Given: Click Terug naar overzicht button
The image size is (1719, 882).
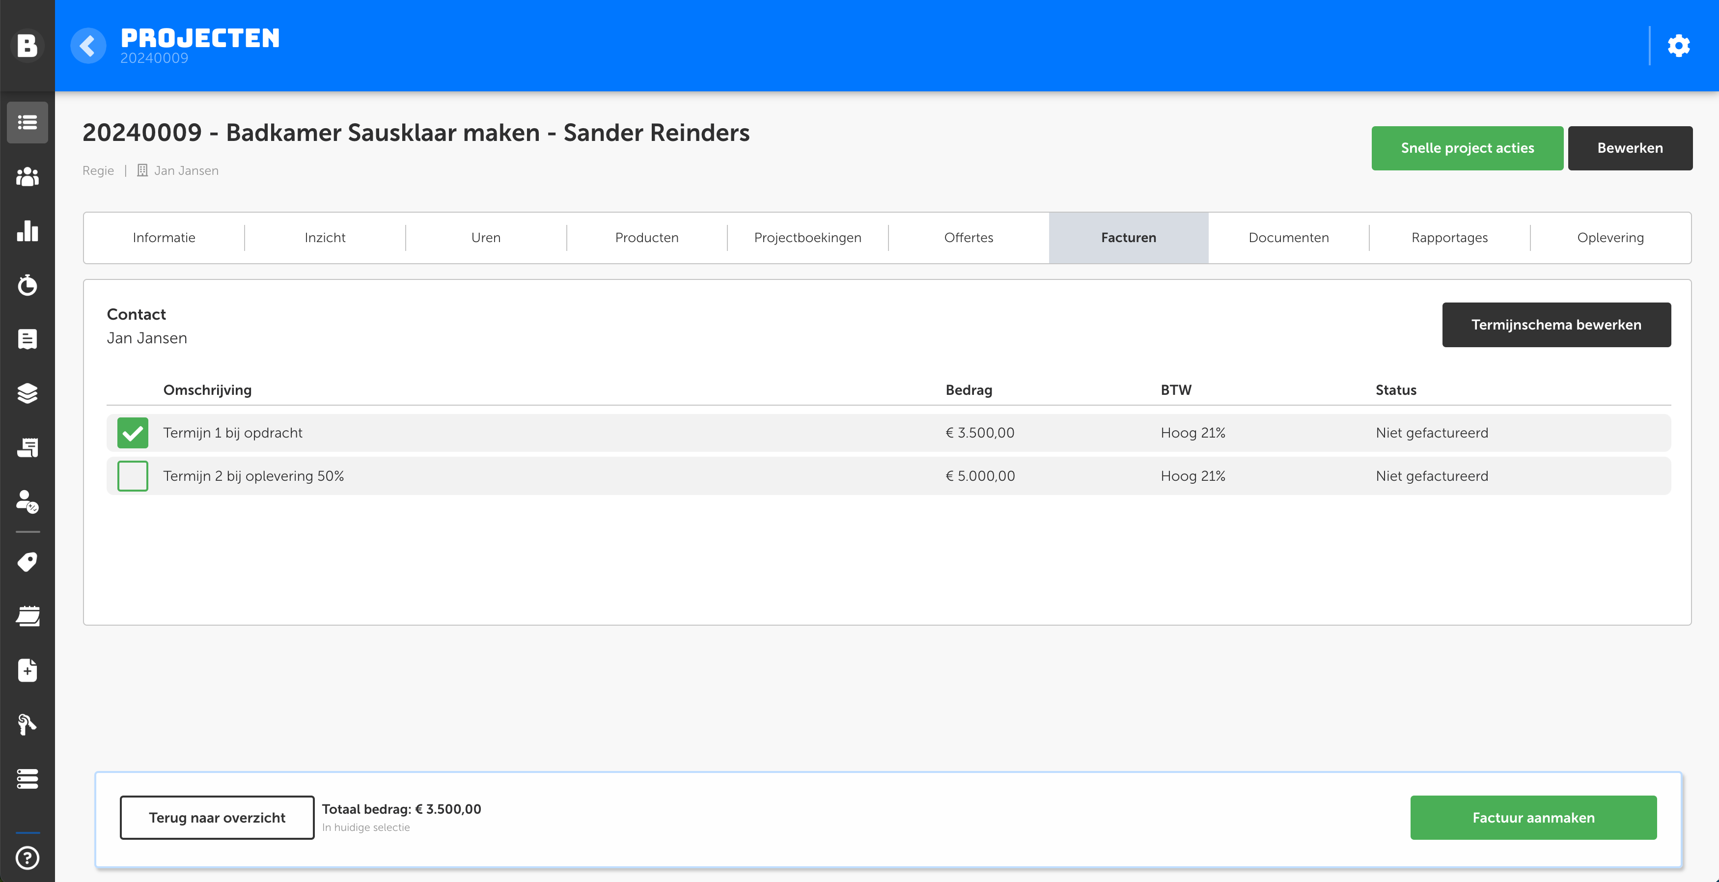Looking at the screenshot, I should pyautogui.click(x=217, y=817).
